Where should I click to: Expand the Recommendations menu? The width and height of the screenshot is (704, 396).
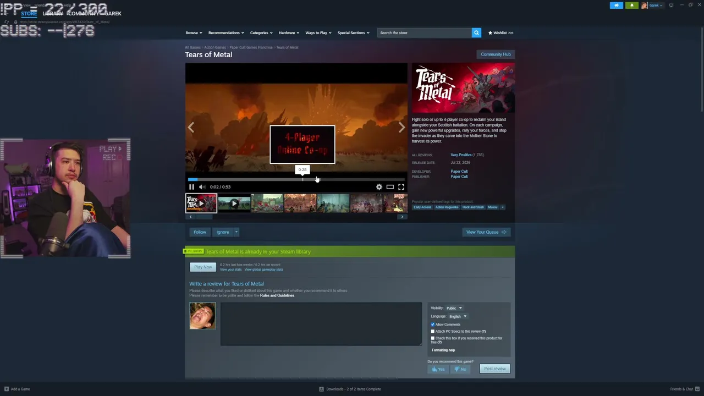tap(226, 33)
